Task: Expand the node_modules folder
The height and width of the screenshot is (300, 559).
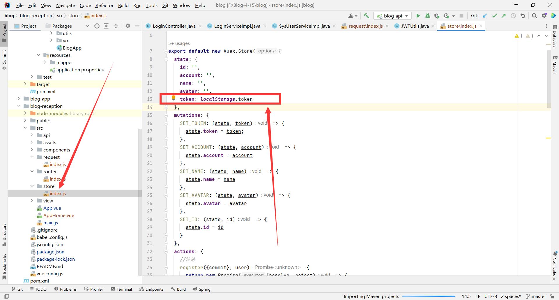Action: [25, 113]
